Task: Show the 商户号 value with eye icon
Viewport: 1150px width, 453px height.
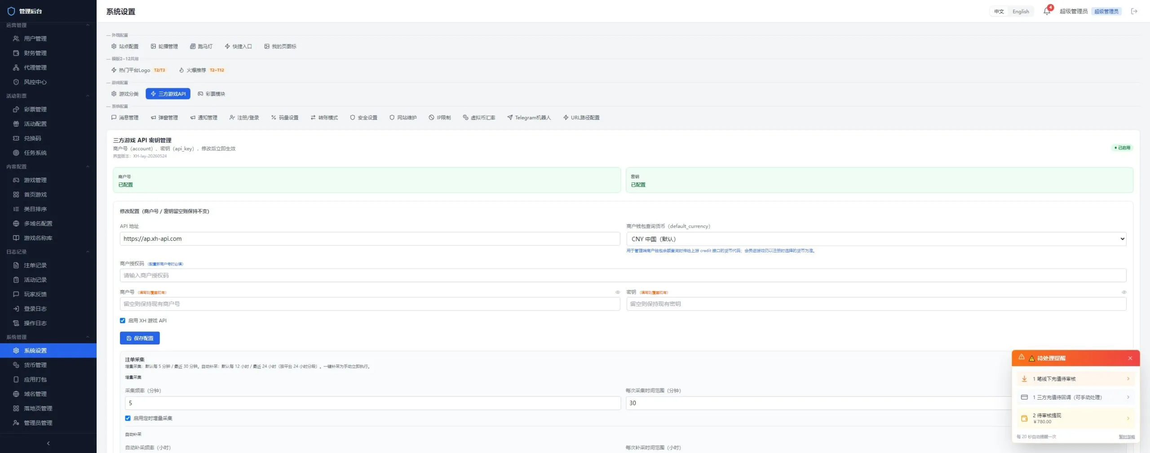Action: [x=618, y=292]
